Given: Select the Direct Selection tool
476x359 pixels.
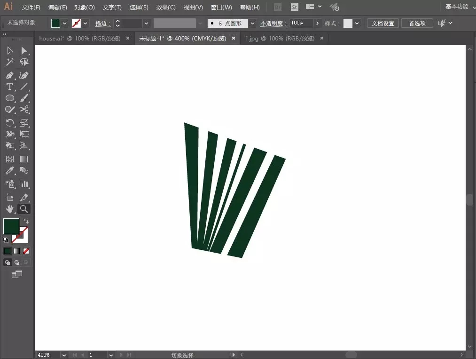Looking at the screenshot, I should click(24, 50).
